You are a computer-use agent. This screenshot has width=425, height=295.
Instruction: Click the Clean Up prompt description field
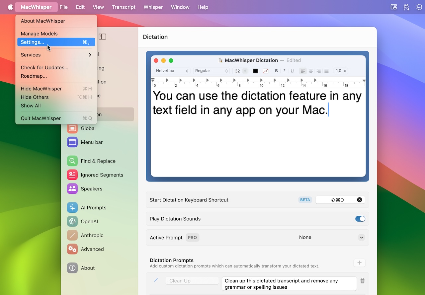[x=289, y=284]
